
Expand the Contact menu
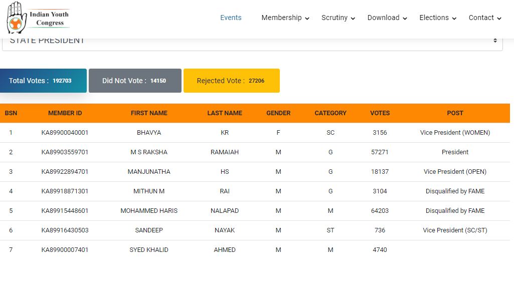pyautogui.click(x=484, y=18)
